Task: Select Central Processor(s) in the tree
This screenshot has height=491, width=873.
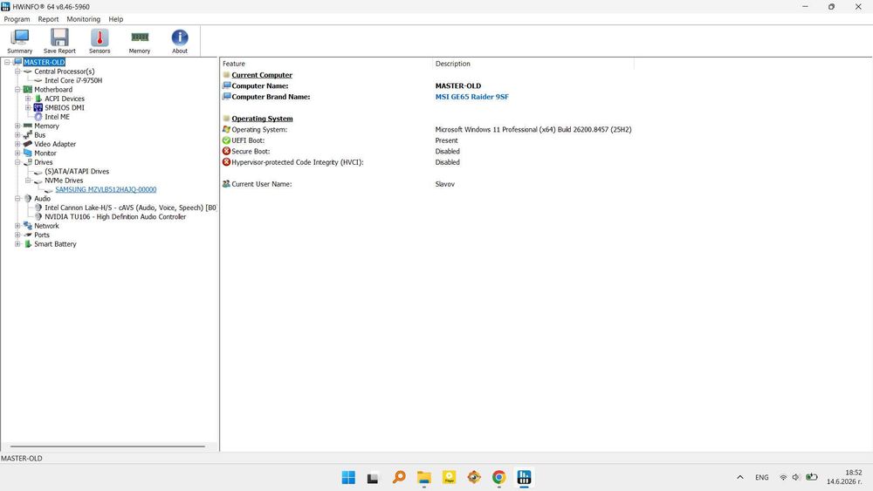Action: pos(64,72)
